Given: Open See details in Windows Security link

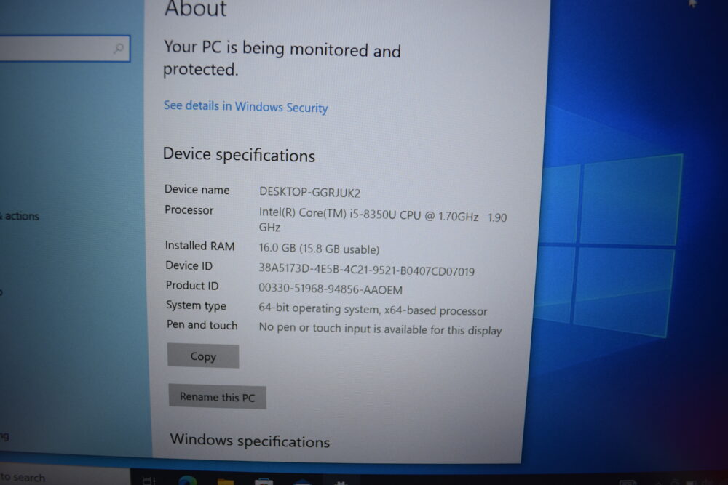Looking at the screenshot, I should click(245, 107).
